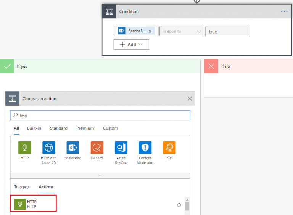This screenshot has width=293, height=215.
Task: Select the HTTP connector icon
Action: [x=25, y=148]
